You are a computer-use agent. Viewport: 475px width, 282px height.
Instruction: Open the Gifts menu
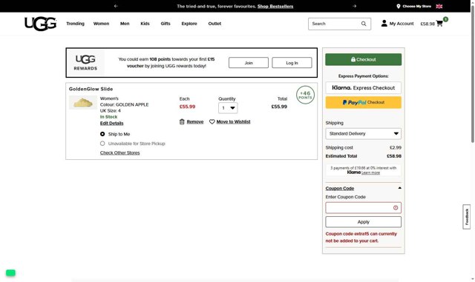[x=166, y=24]
